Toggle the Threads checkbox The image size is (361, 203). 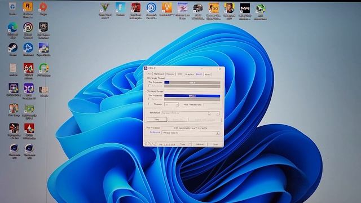(149, 104)
